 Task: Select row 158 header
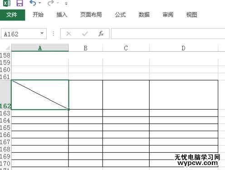tap(5, 55)
